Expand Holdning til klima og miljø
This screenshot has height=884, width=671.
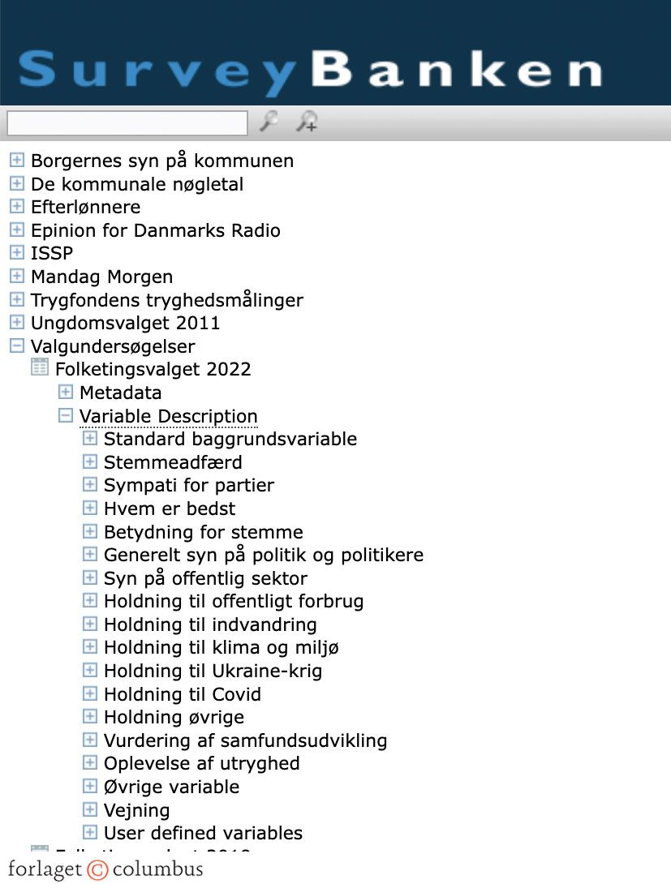pos(89,646)
